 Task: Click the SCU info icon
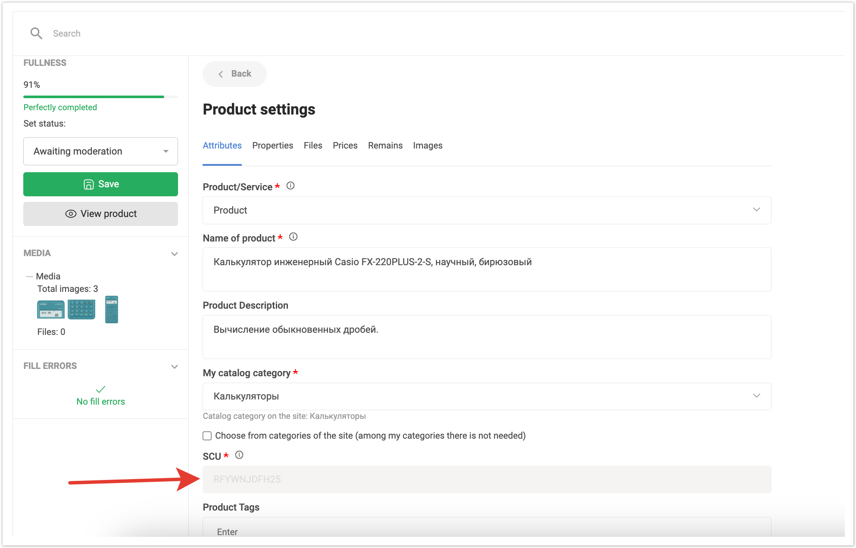pyautogui.click(x=239, y=455)
